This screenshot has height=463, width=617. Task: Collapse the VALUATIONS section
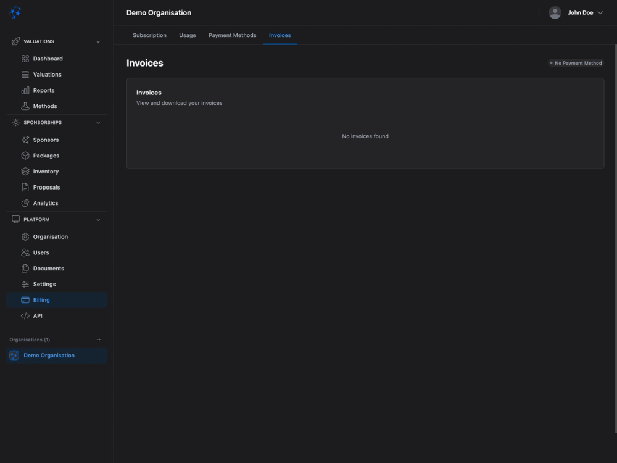pos(97,40)
